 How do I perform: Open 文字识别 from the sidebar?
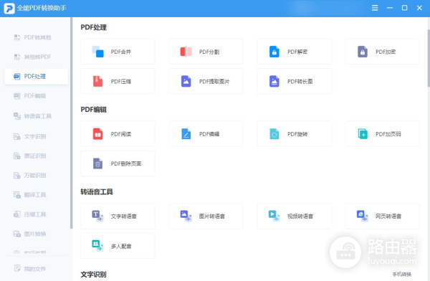[37, 136]
